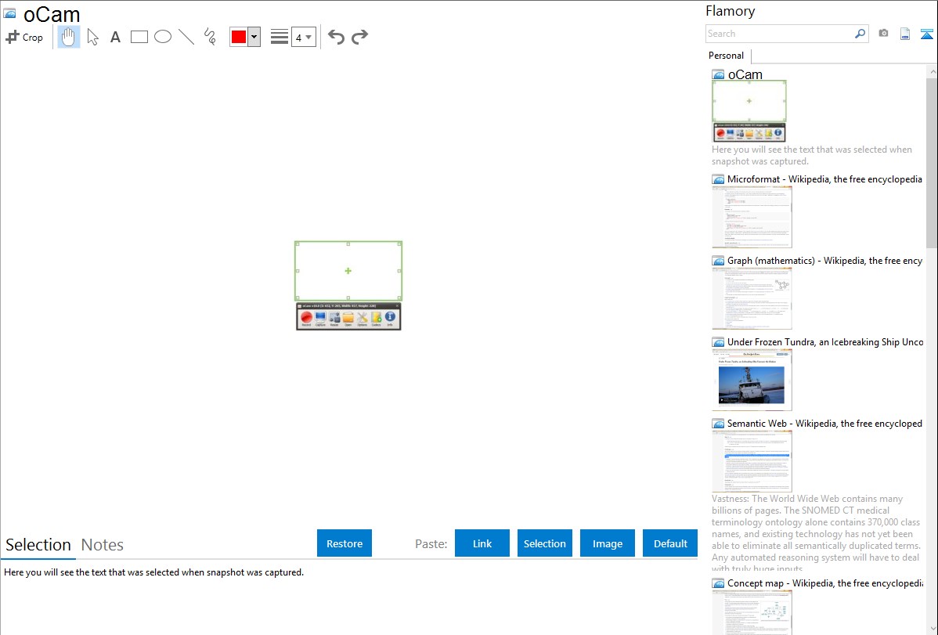Click the magnifier search icon
The width and height of the screenshot is (938, 635).
coord(860,34)
